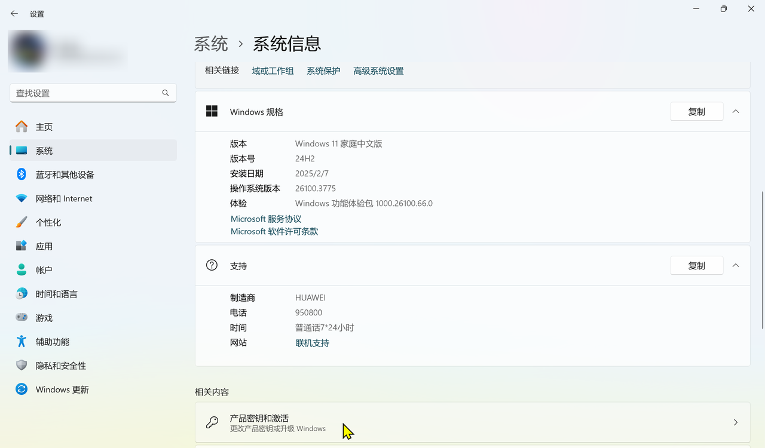Open 时间和语言 settings page

pos(56,294)
